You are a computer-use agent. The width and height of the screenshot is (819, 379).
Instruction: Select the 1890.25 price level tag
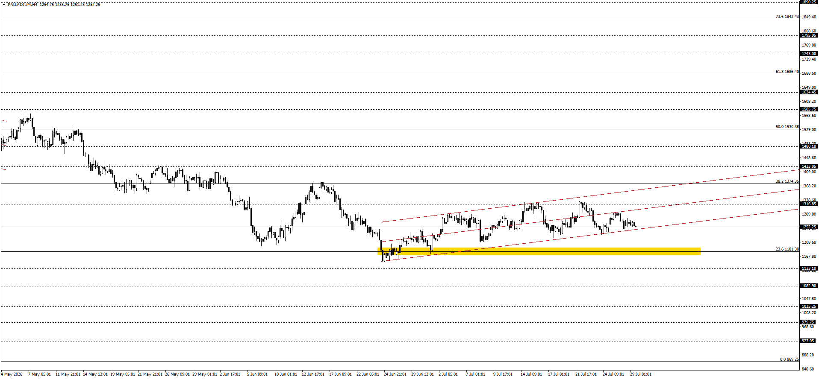pyautogui.click(x=809, y=2)
